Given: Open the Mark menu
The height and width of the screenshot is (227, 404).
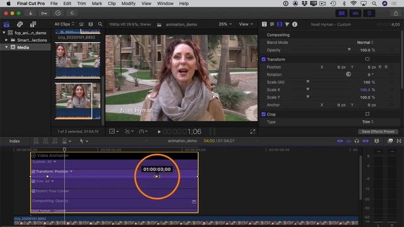Looking at the screenshot, I should pos(97,4).
